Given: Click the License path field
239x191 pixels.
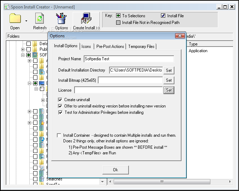Looking at the screenshot, I should pos(119,90).
